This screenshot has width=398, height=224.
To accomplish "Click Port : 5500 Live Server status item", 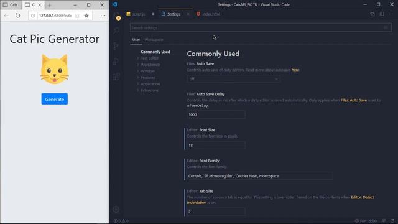I will coord(366,221).
